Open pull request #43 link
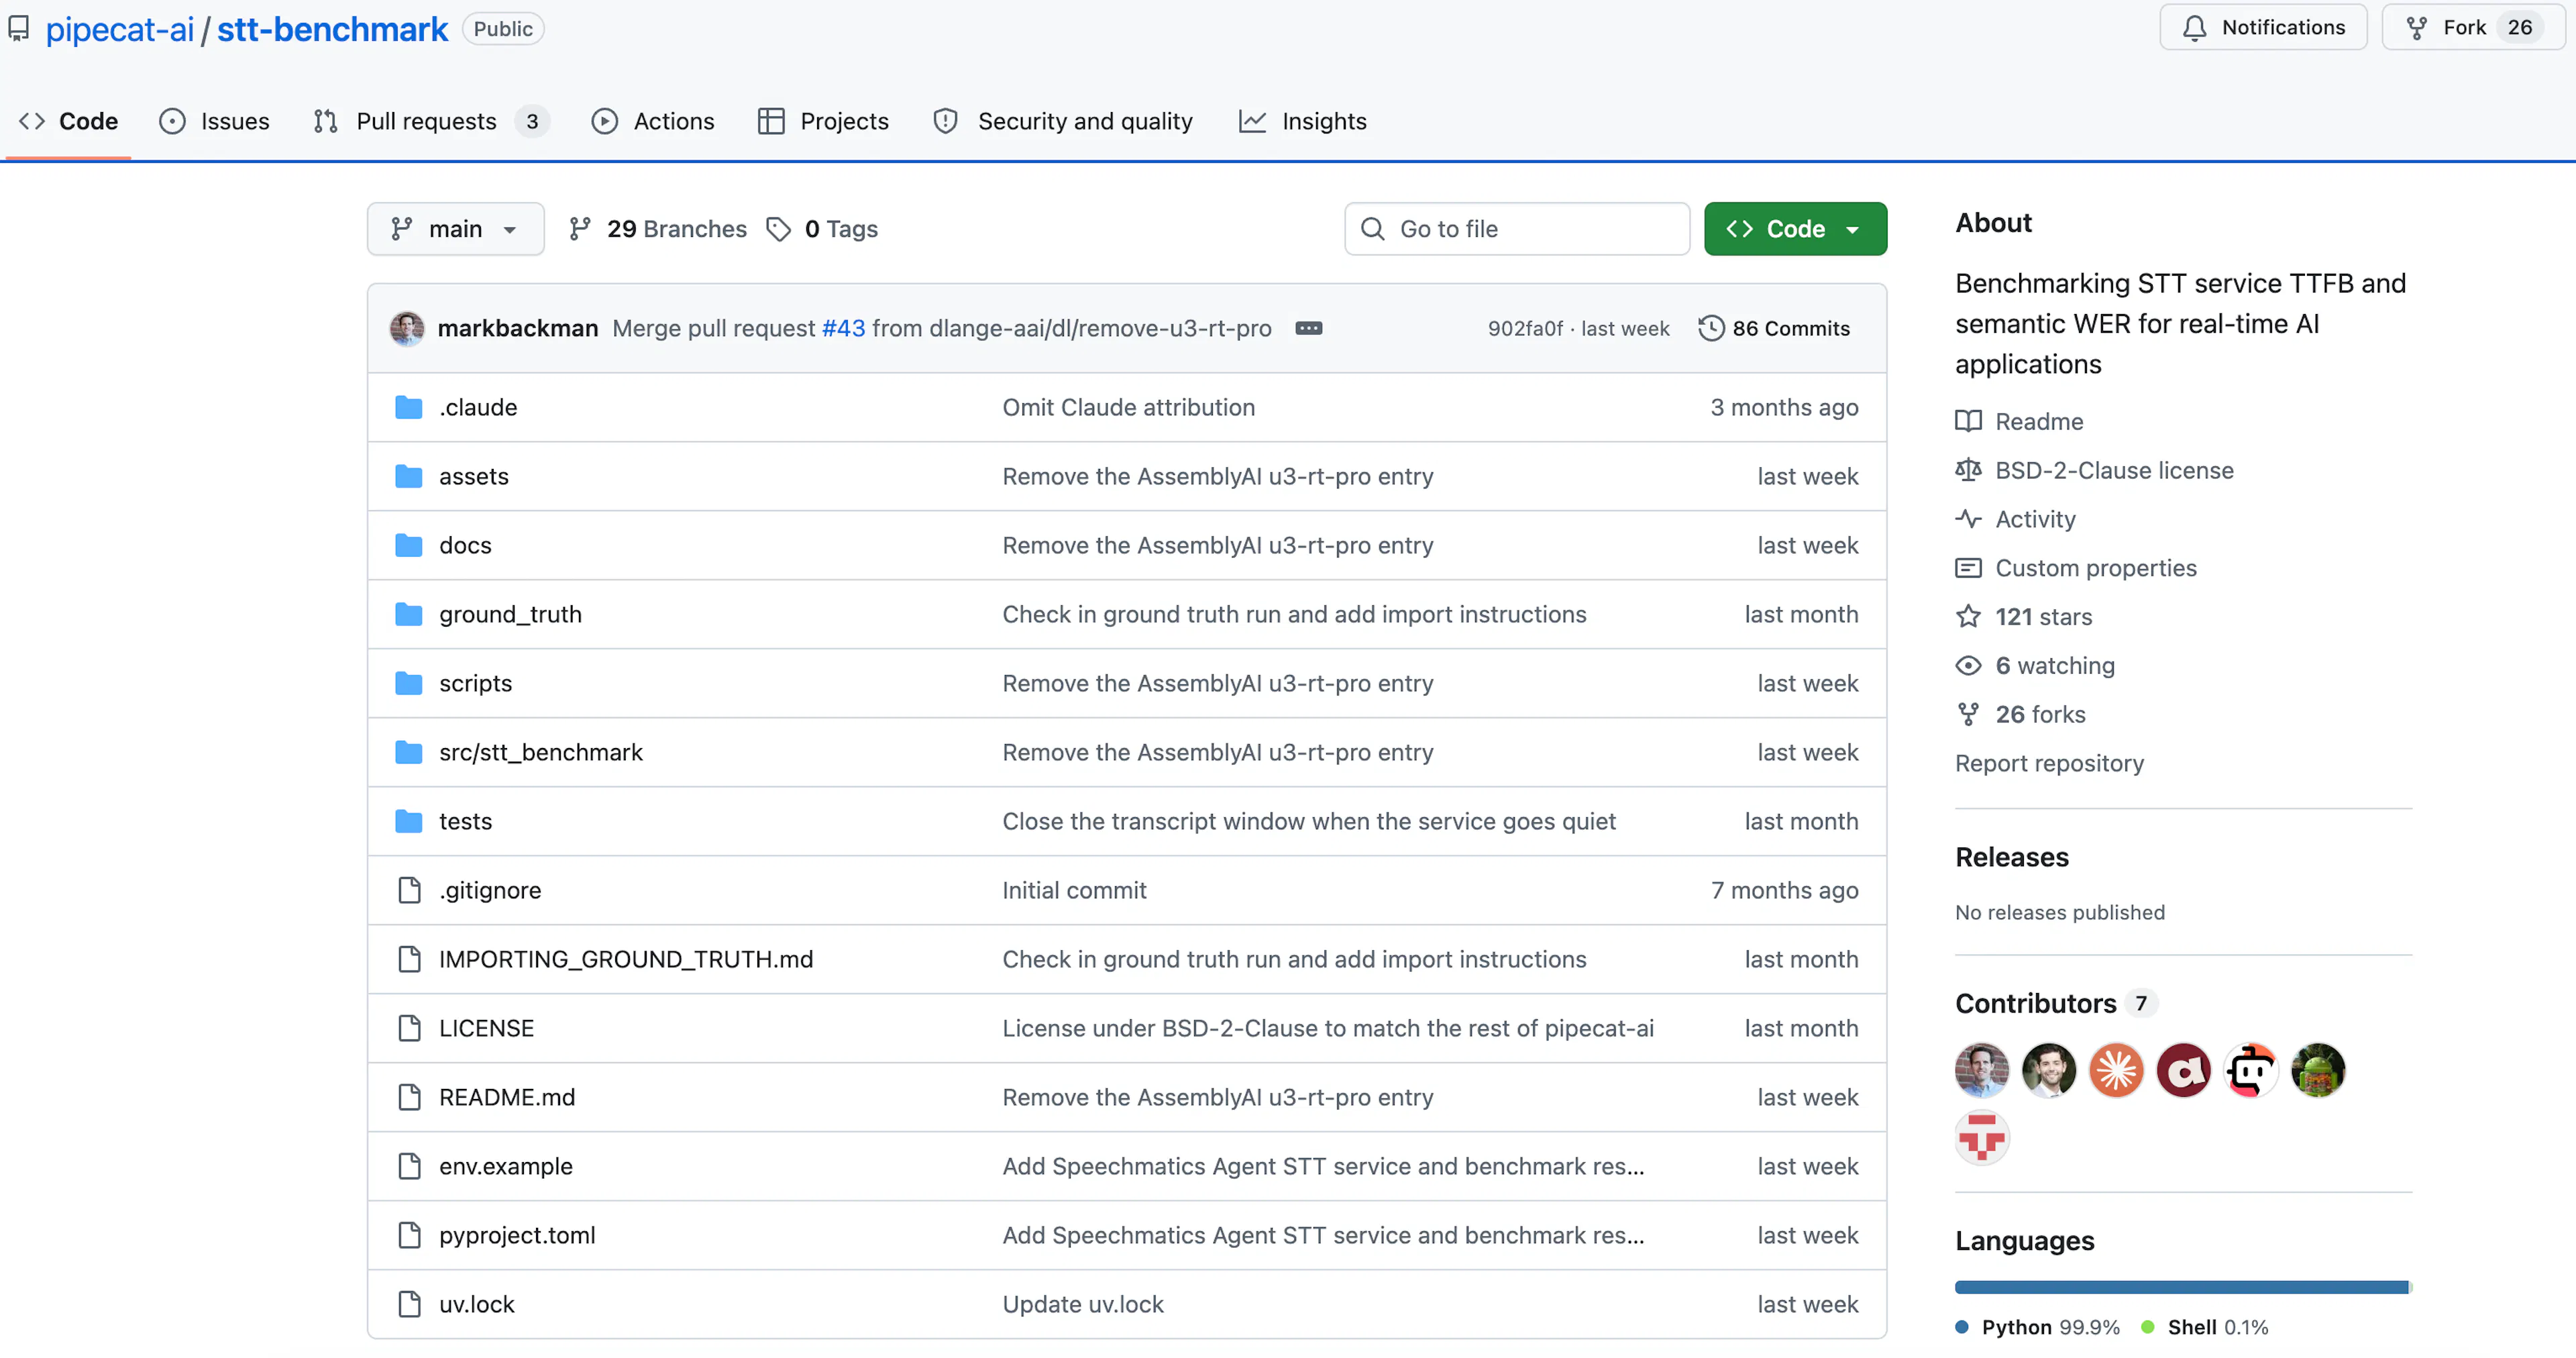The width and height of the screenshot is (2576, 1358). click(x=843, y=328)
